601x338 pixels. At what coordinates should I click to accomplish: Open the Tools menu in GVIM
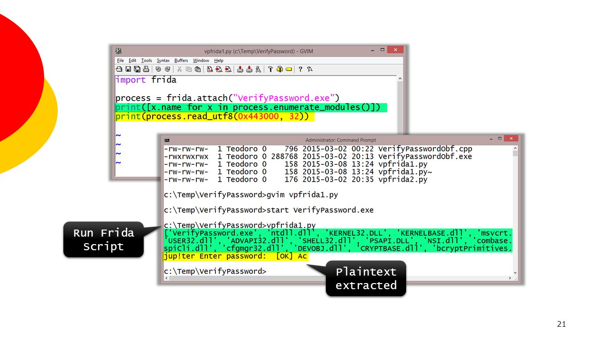[146, 61]
